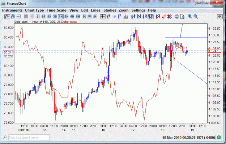
Task: Switch to the 2H timeframe
Action: point(67,17)
